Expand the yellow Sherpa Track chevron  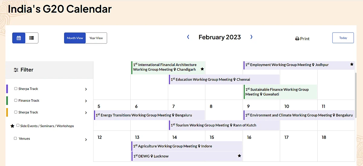[x=86, y=113]
